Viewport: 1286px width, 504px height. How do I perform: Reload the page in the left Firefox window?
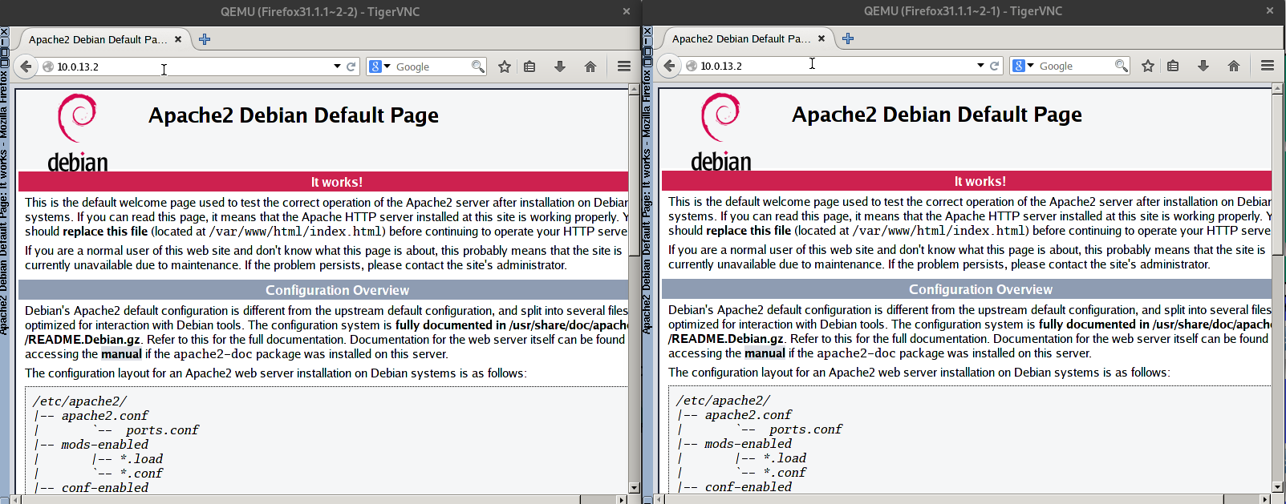[x=351, y=67]
